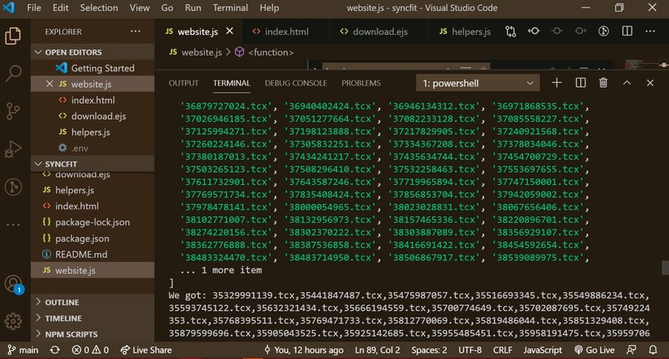This screenshot has width=669, height=359.
Task: Open the GitLens view in activity bar
Action: coord(12,187)
